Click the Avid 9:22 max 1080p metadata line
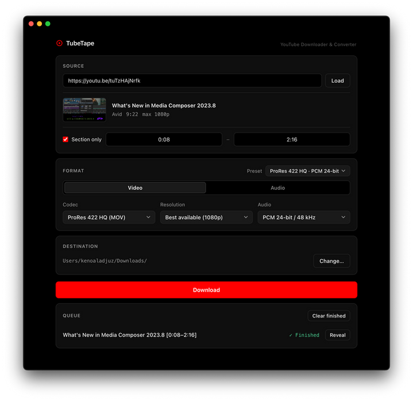413x401 pixels. point(141,114)
